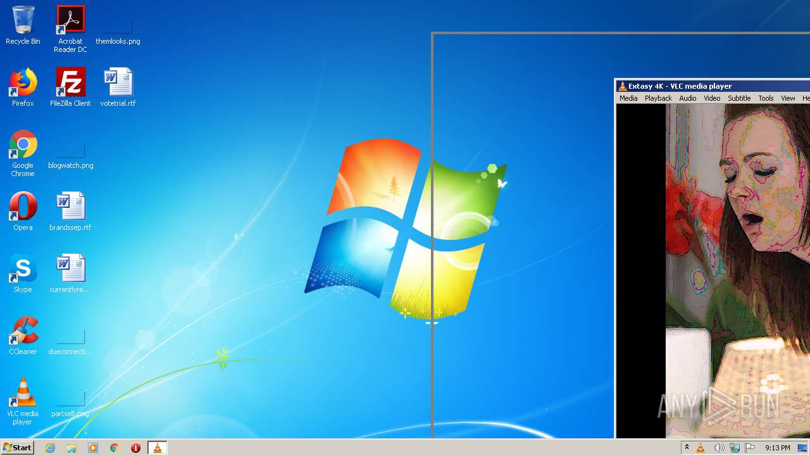Open FileZilla Client shortcut
Screen dimensions: 810x456
pos(70,87)
